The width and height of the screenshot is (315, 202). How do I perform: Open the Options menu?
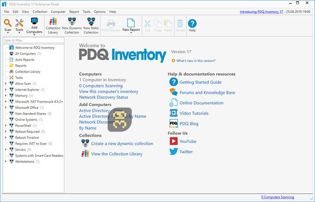99,12
